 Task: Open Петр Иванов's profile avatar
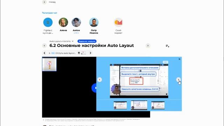pyautogui.click(x=94, y=22)
